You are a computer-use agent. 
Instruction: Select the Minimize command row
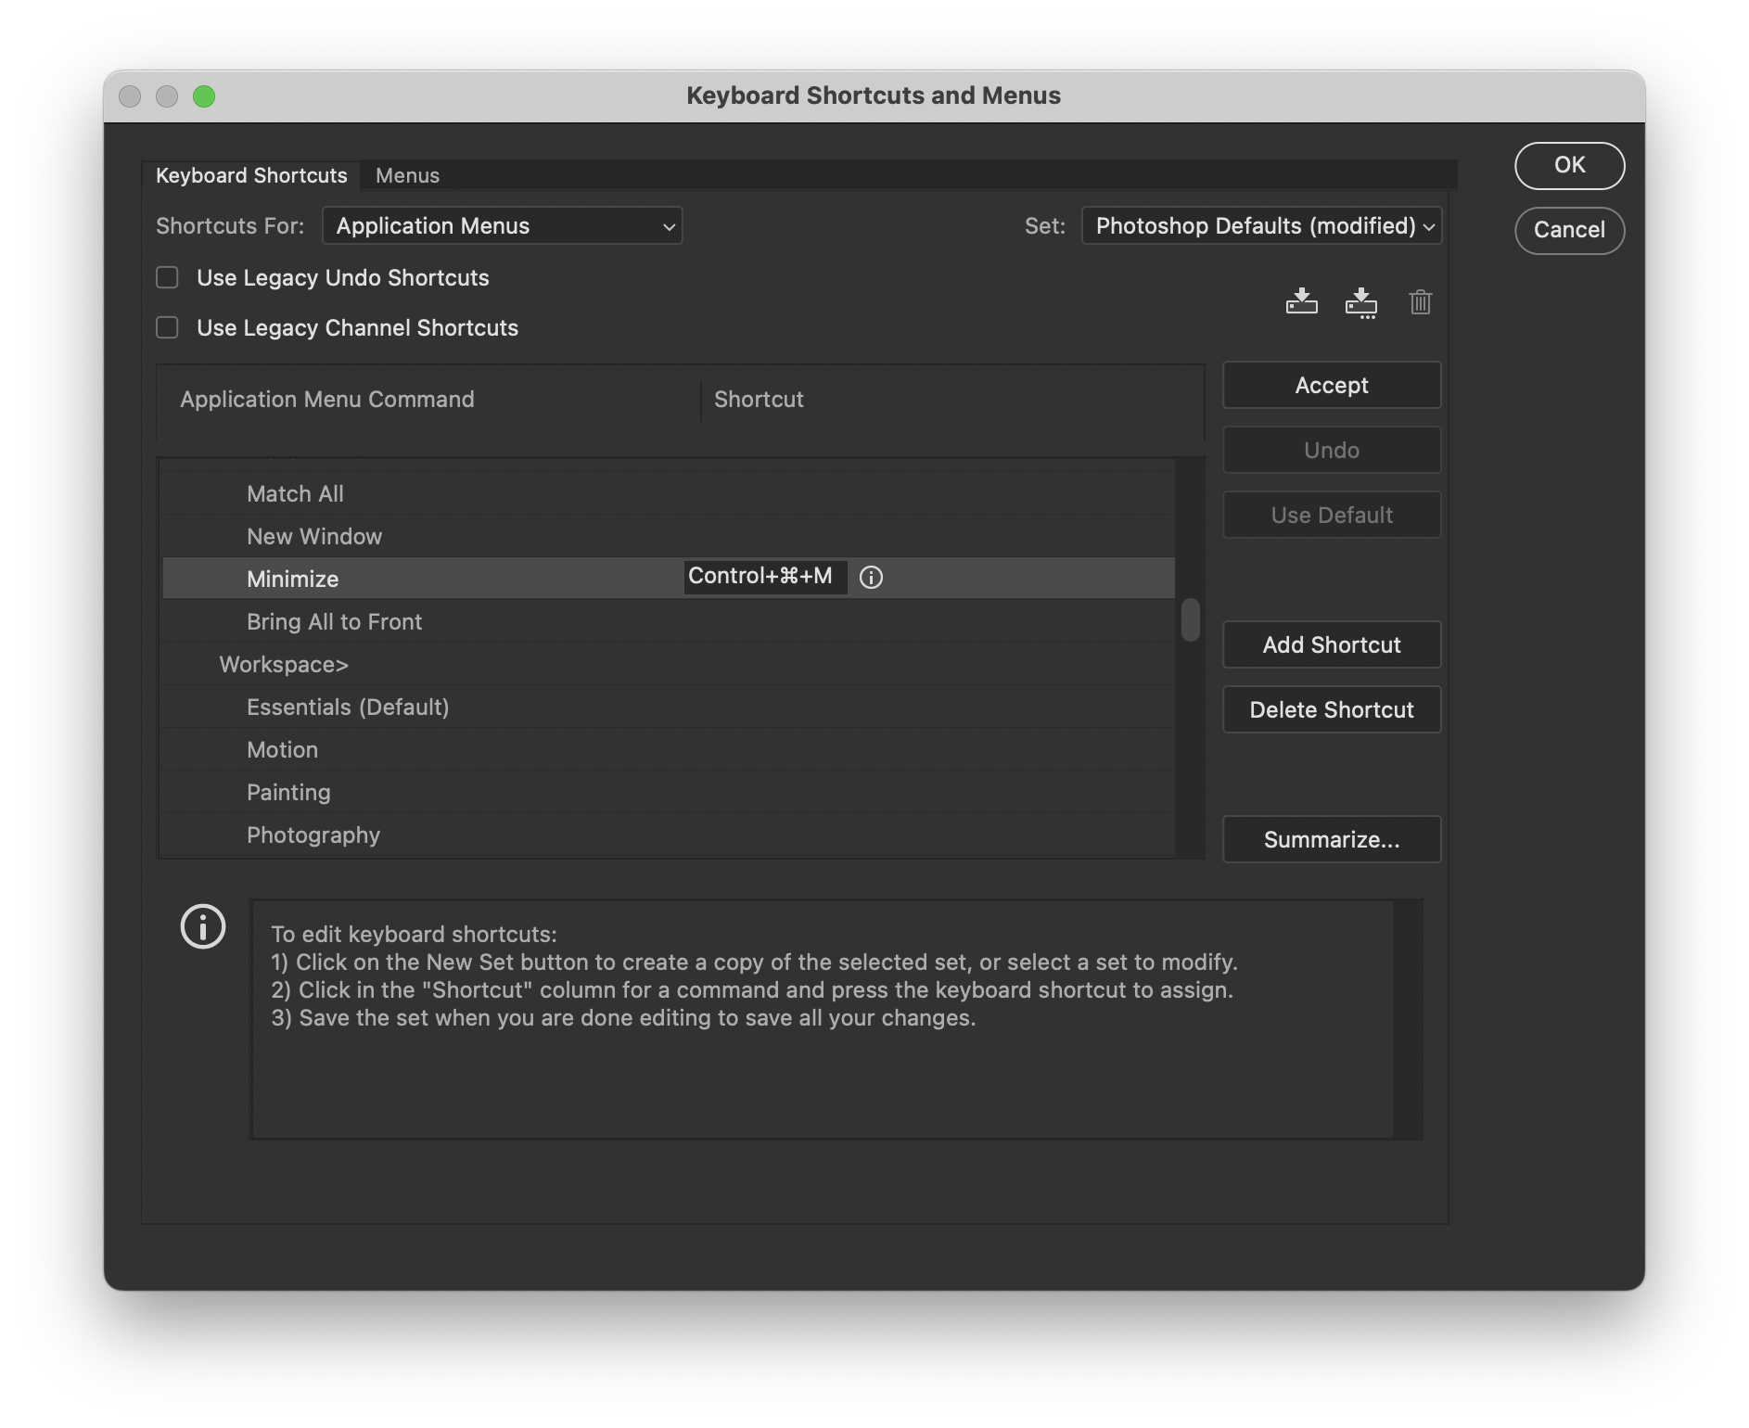(667, 579)
